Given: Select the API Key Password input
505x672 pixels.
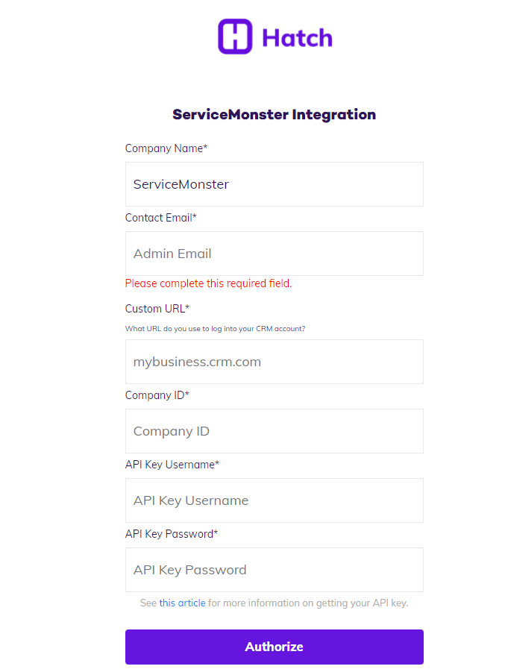Looking at the screenshot, I should 274,570.
